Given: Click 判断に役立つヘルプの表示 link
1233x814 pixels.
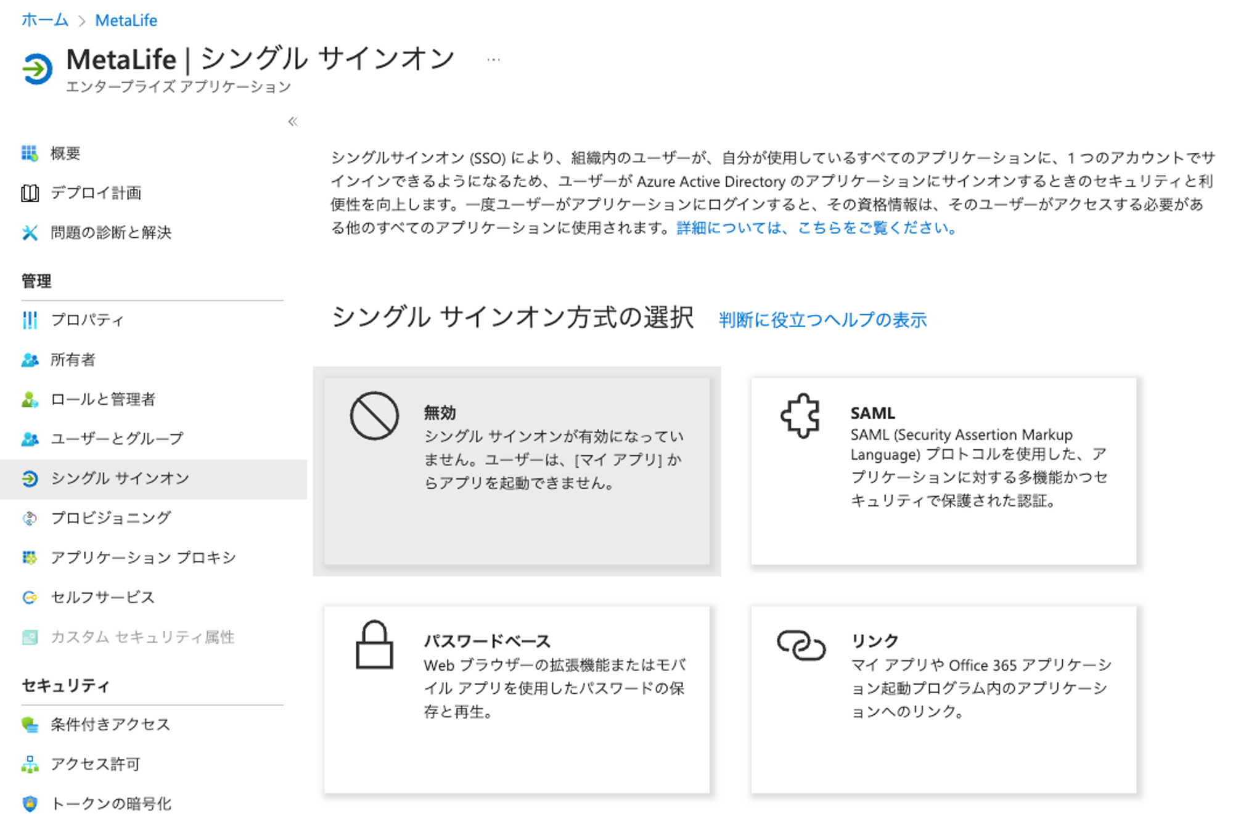Looking at the screenshot, I should pyautogui.click(x=822, y=320).
